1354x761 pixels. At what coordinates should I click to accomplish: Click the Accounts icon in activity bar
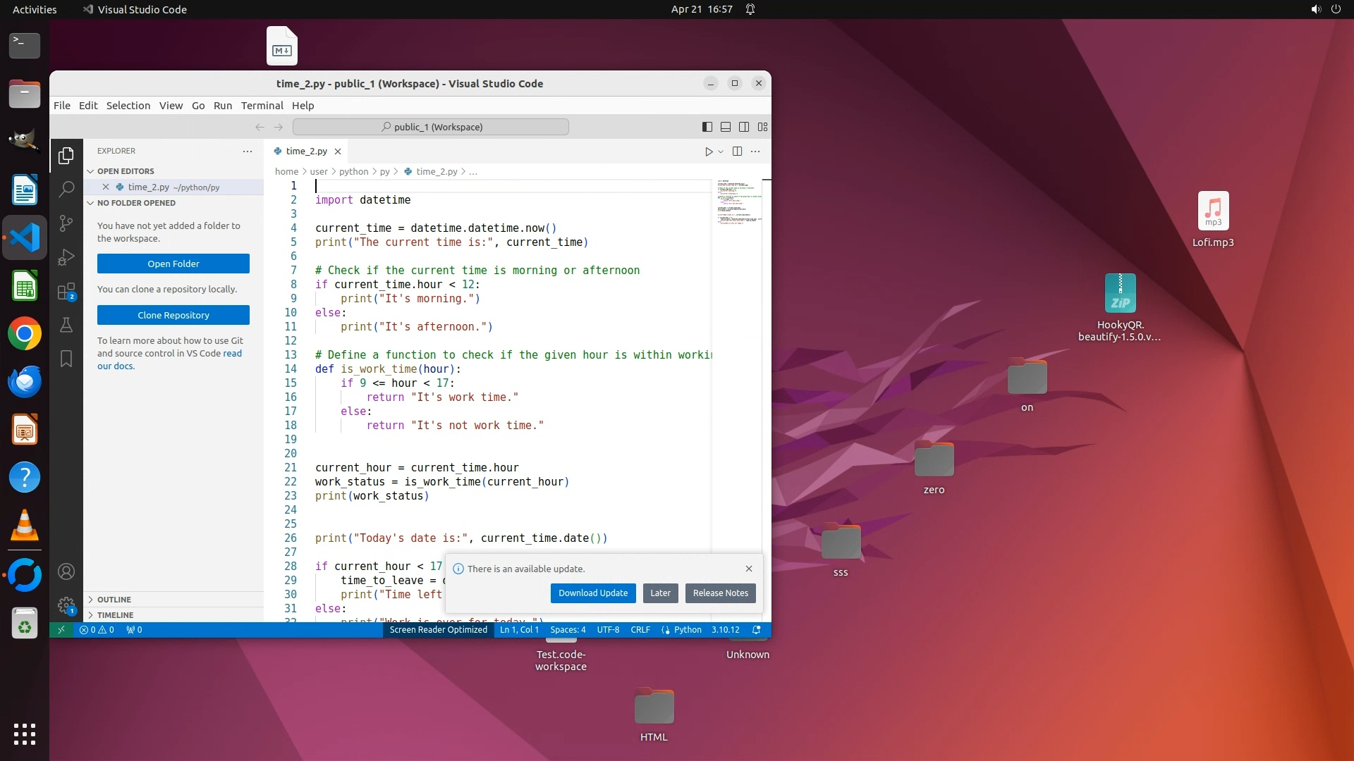[x=66, y=571]
